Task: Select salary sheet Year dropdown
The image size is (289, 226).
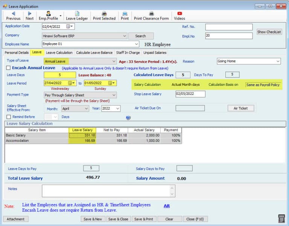Action: pos(111,108)
